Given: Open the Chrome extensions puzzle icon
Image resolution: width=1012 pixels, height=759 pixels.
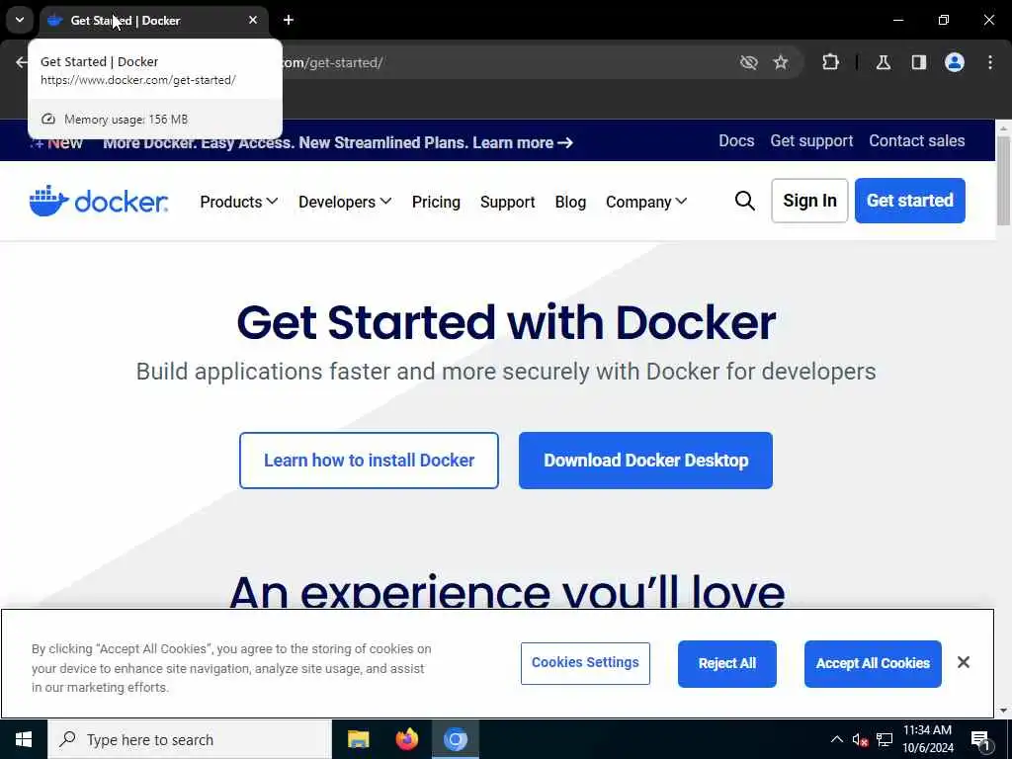Looking at the screenshot, I should pyautogui.click(x=830, y=62).
